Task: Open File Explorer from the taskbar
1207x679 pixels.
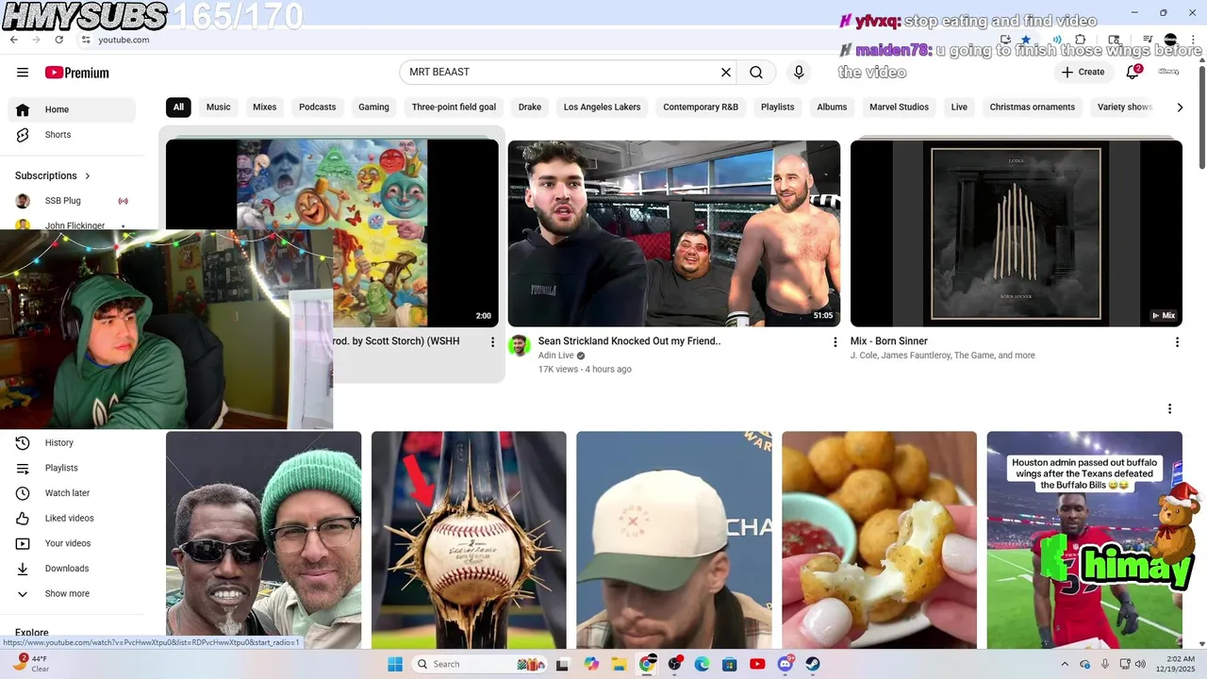Action: tap(619, 664)
